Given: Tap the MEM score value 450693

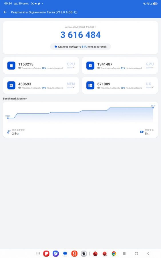Looking at the screenshot, I should 25,84.
